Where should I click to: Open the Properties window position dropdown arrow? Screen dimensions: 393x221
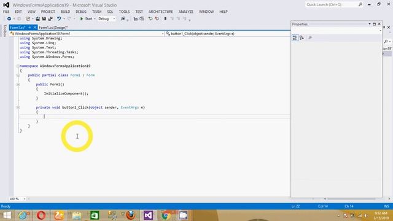coord(370,24)
